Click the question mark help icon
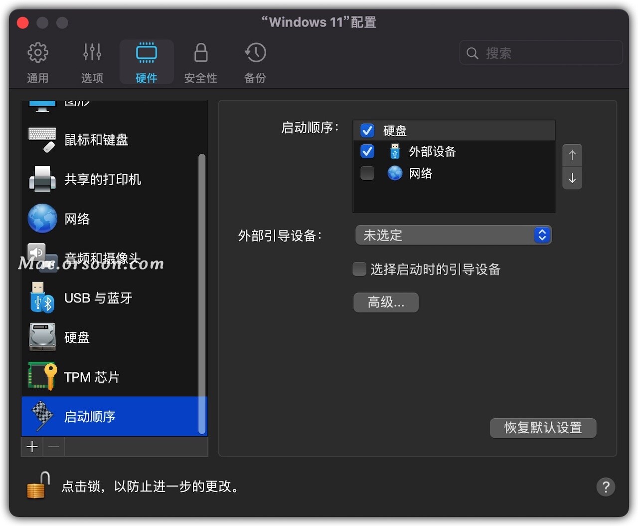This screenshot has height=526, width=638. (606, 487)
